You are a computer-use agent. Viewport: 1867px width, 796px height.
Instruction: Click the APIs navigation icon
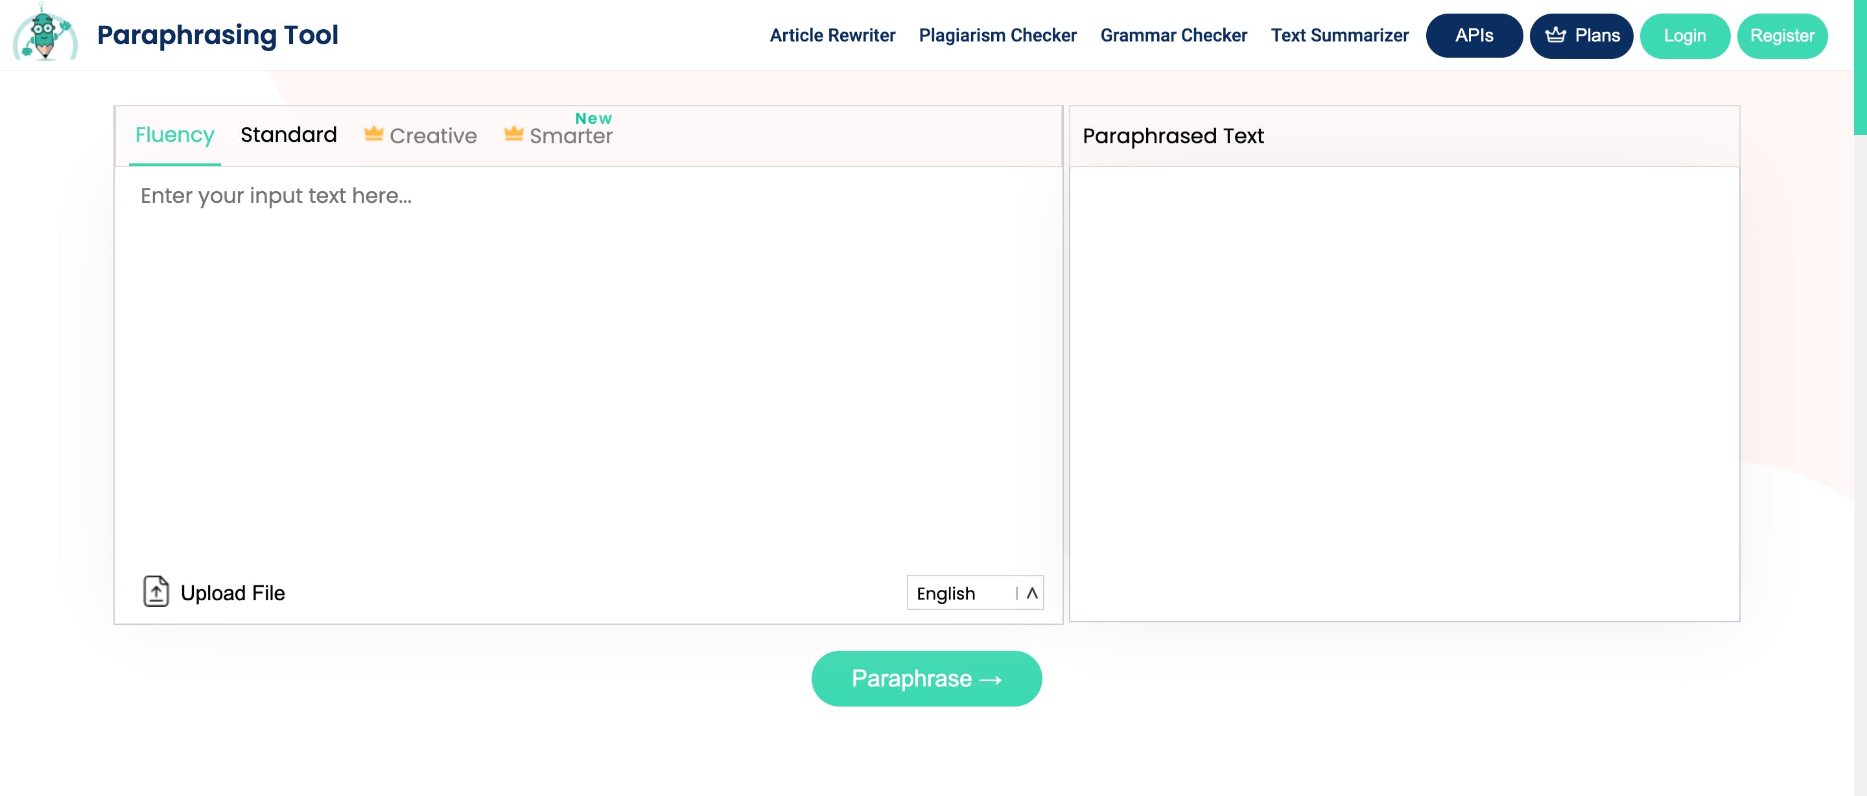click(1474, 36)
